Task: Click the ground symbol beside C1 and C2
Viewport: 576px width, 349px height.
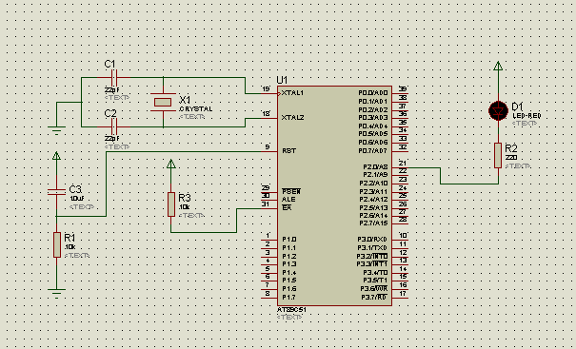Action: 56,130
